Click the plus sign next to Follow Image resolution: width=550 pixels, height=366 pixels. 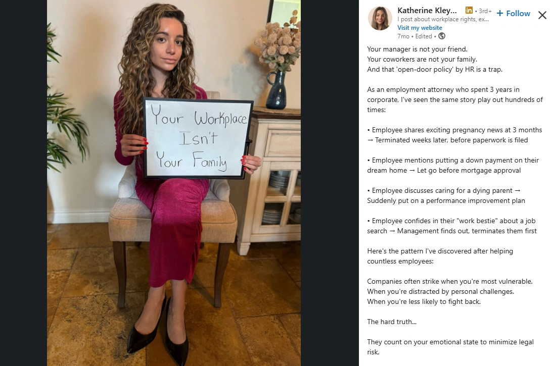(500, 13)
